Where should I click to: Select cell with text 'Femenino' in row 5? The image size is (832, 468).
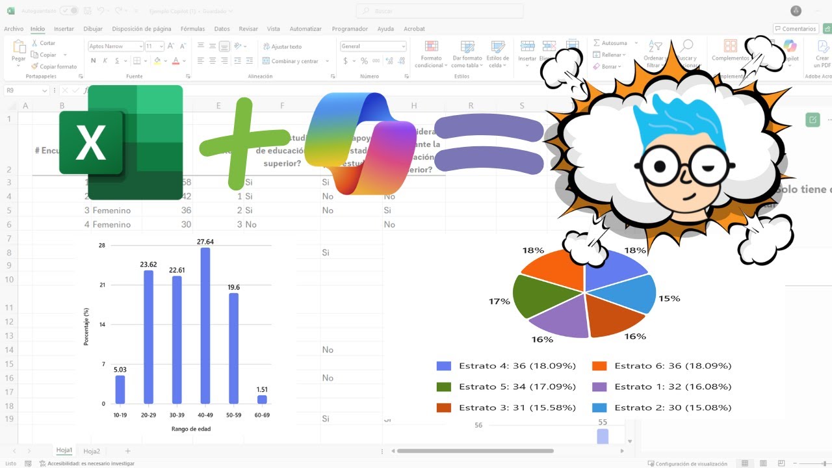112,211
